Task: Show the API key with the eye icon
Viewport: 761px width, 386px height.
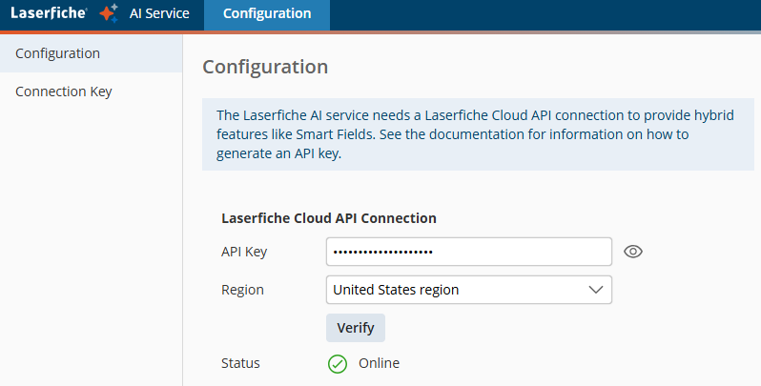Action: (x=633, y=252)
